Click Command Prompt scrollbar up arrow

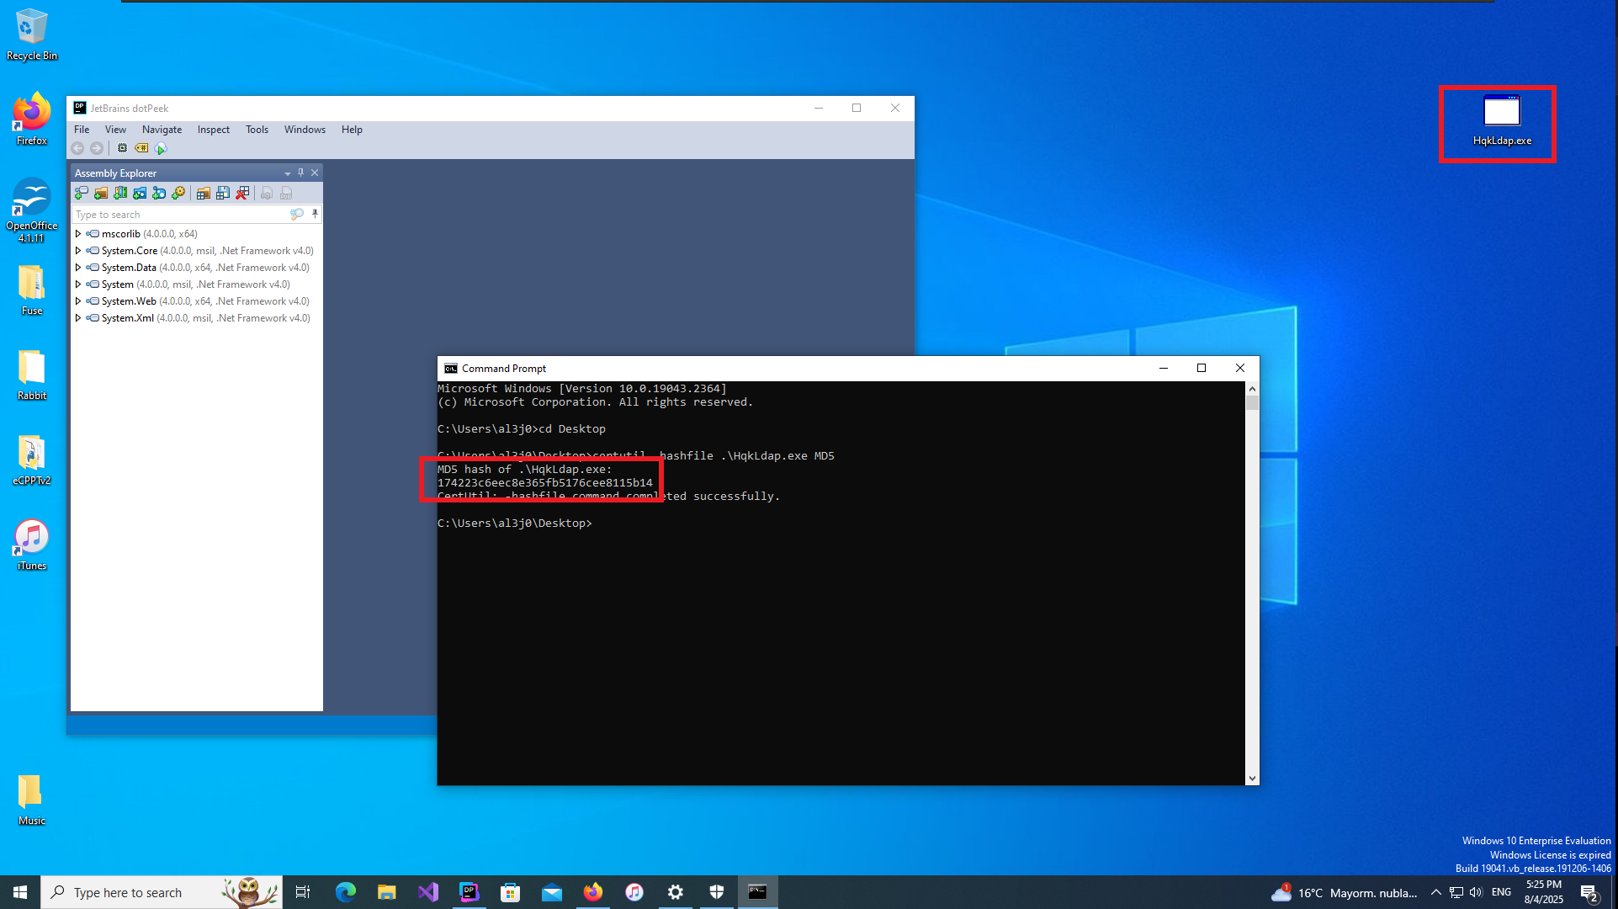(x=1252, y=389)
